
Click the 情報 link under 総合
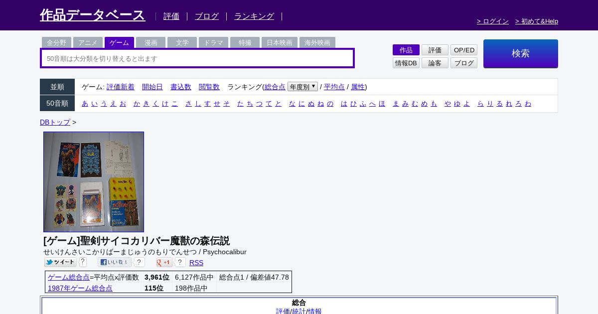pos(314,311)
